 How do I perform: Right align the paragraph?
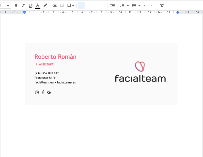click(x=96, y=6)
